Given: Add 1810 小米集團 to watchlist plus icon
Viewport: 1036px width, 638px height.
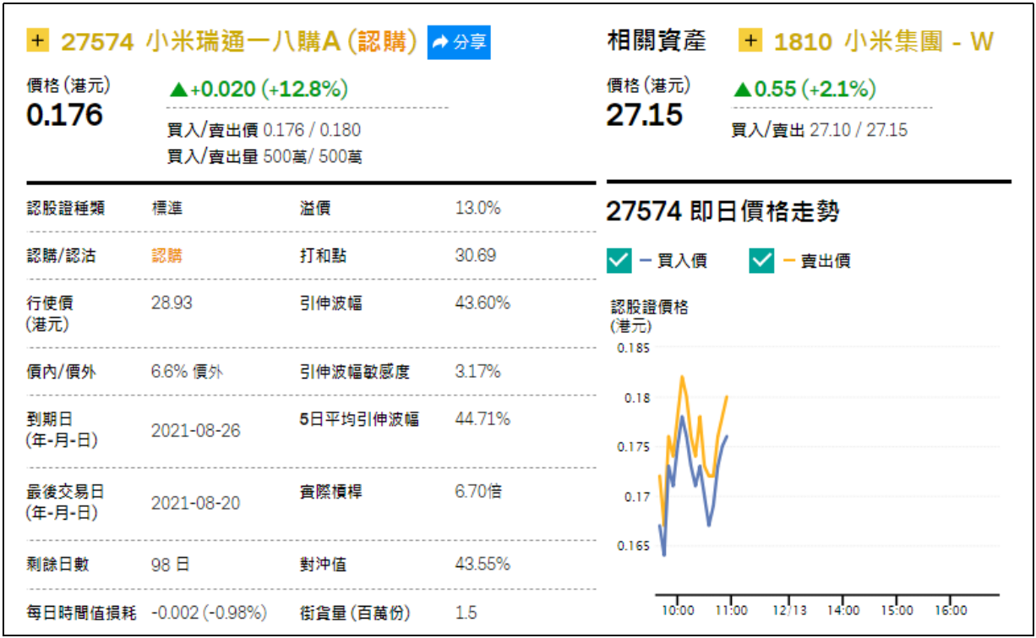Looking at the screenshot, I should coord(750,41).
